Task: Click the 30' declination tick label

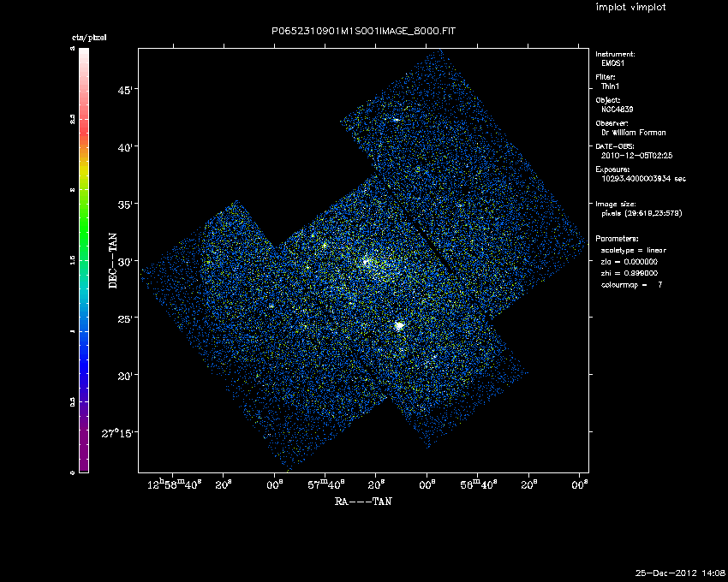Action: click(x=126, y=262)
